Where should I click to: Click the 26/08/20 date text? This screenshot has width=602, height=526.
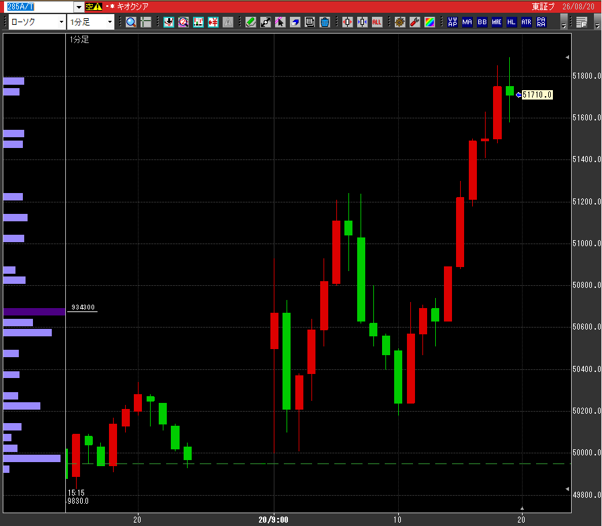point(578,7)
